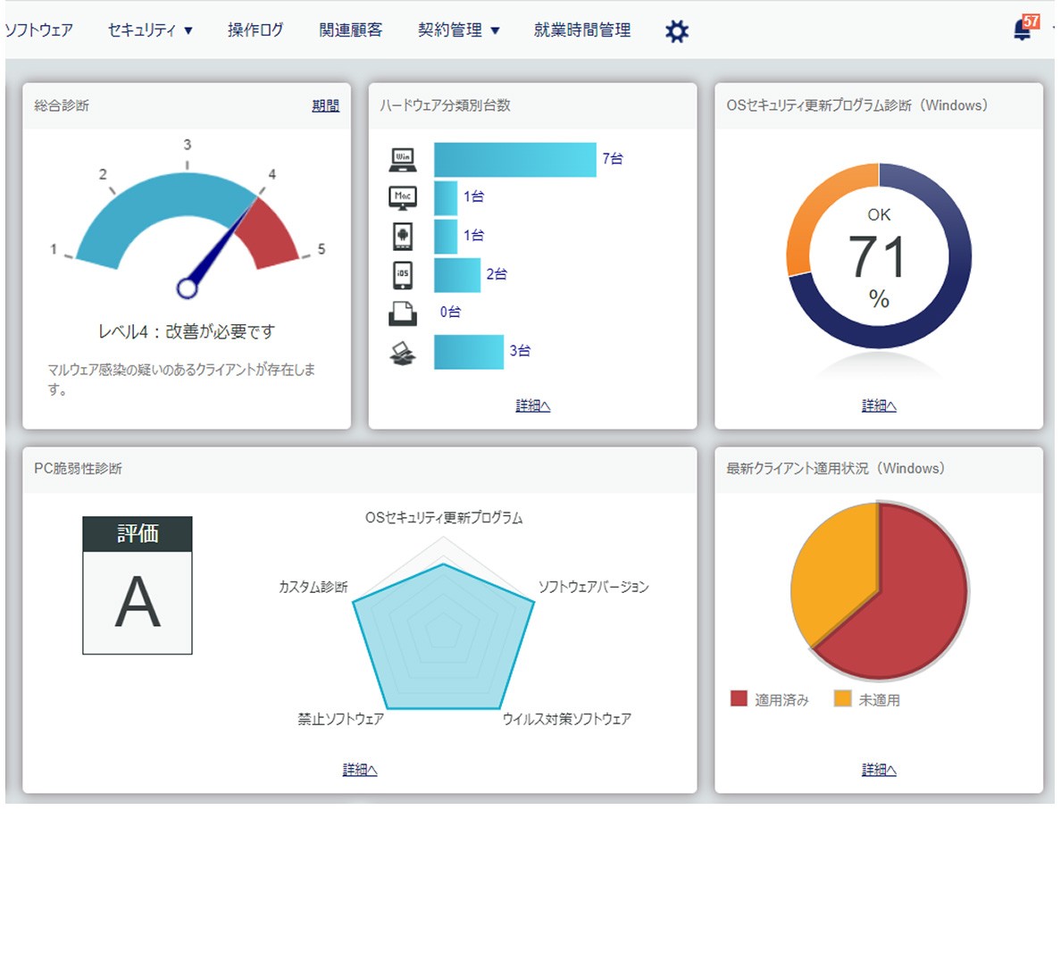Screen dimensions: 1061x977
Task: Click the iOS device hardware icon
Action: click(x=403, y=274)
